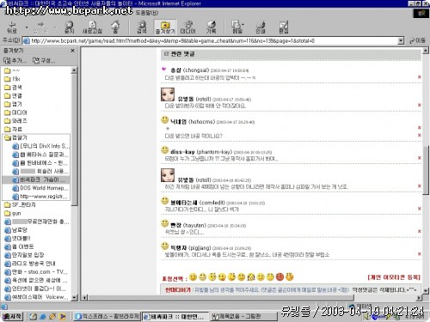
Task: Switch to the Outlook Express taskbar button
Action: coord(107,316)
